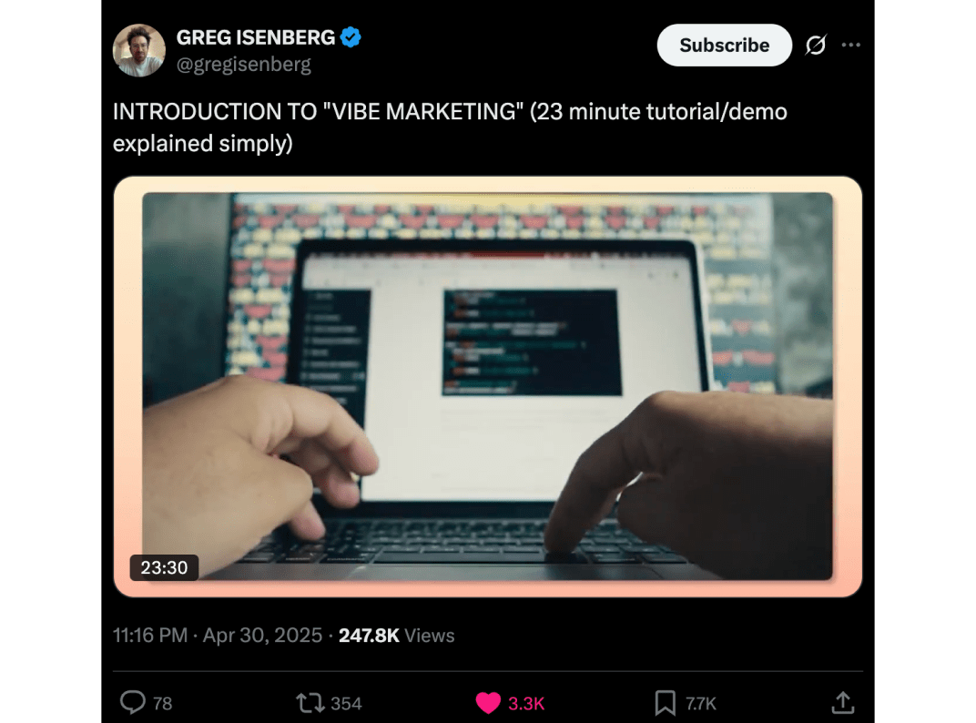The width and height of the screenshot is (976, 723).
Task: Click the reply speech bubble icon
Action: (133, 702)
